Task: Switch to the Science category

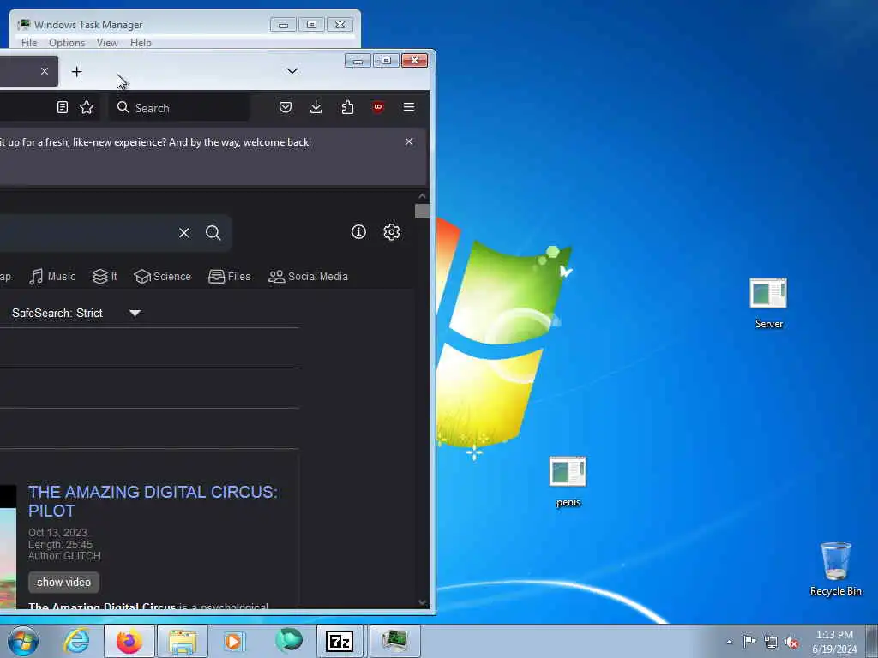Action: point(162,277)
